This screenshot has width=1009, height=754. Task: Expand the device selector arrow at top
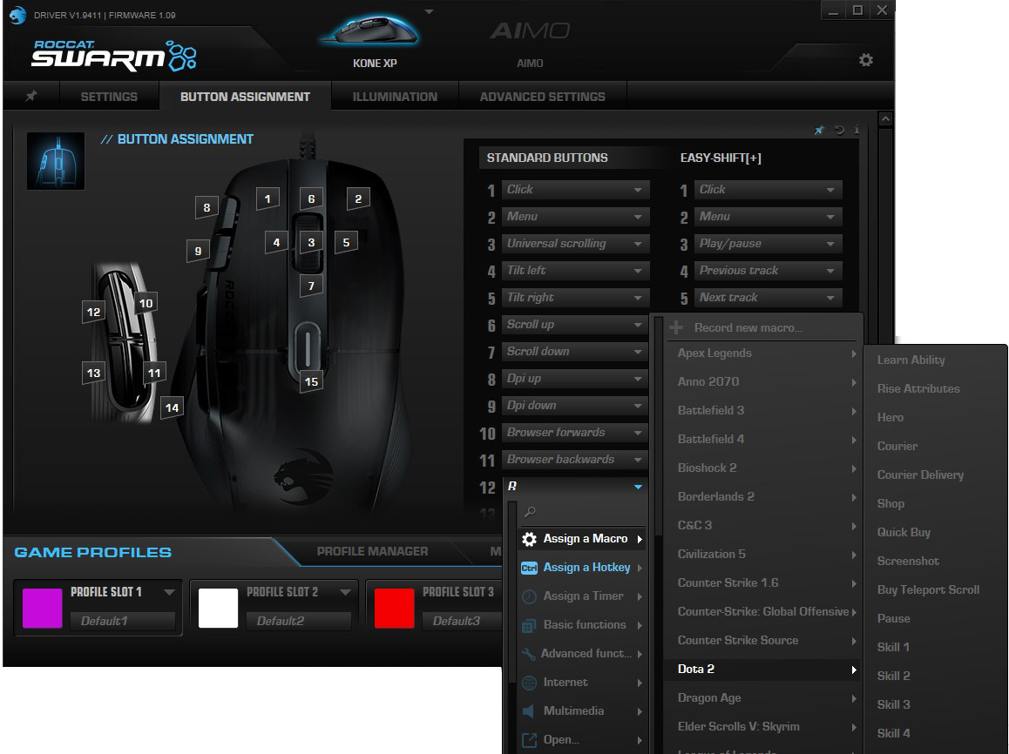tap(430, 11)
